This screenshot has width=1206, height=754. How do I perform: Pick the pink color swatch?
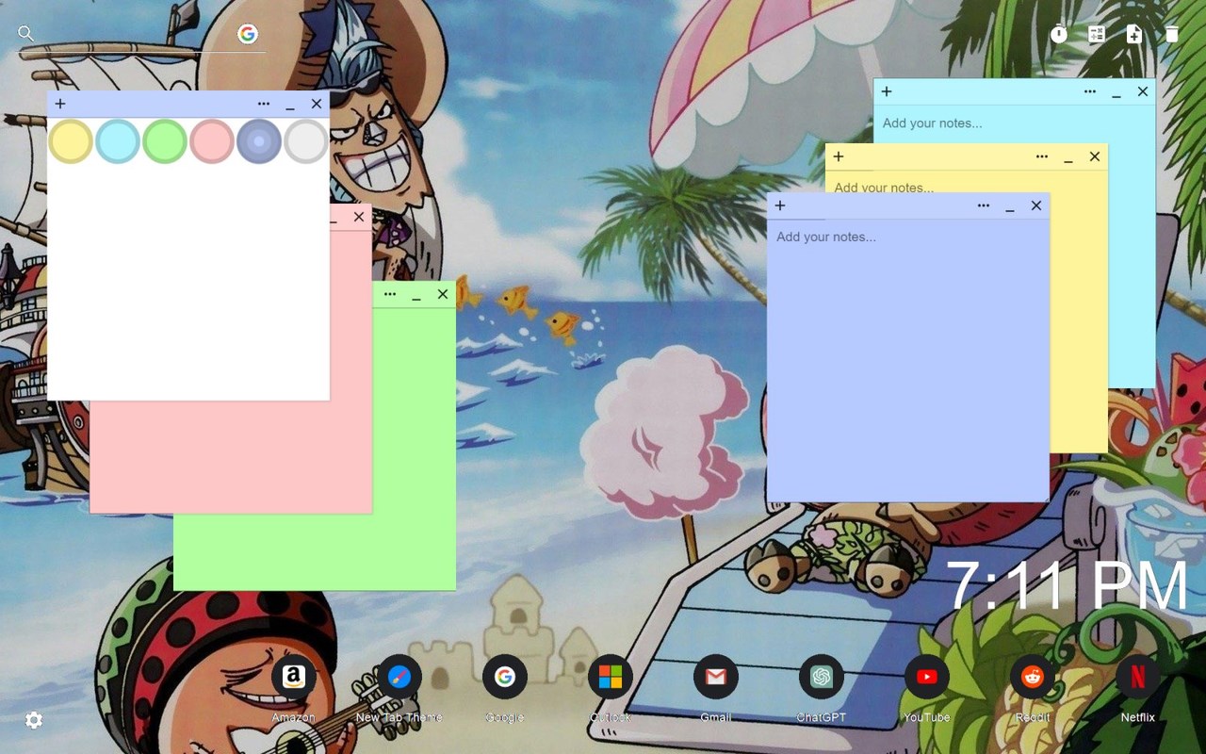[x=212, y=141]
